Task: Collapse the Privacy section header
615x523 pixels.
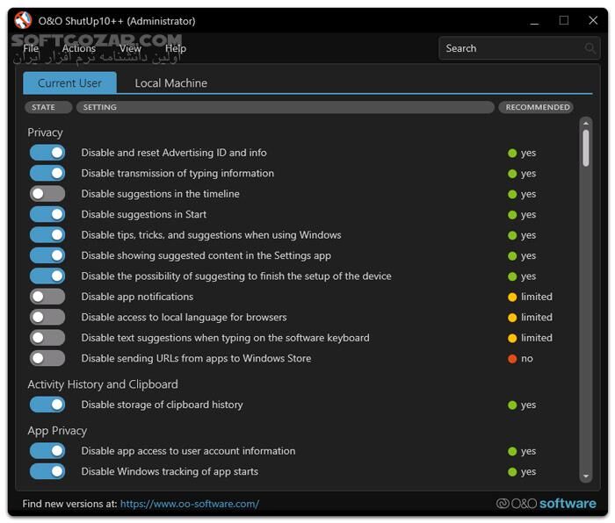Action: (x=45, y=133)
